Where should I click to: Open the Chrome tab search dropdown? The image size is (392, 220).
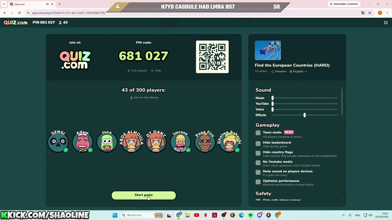tap(4, 4)
